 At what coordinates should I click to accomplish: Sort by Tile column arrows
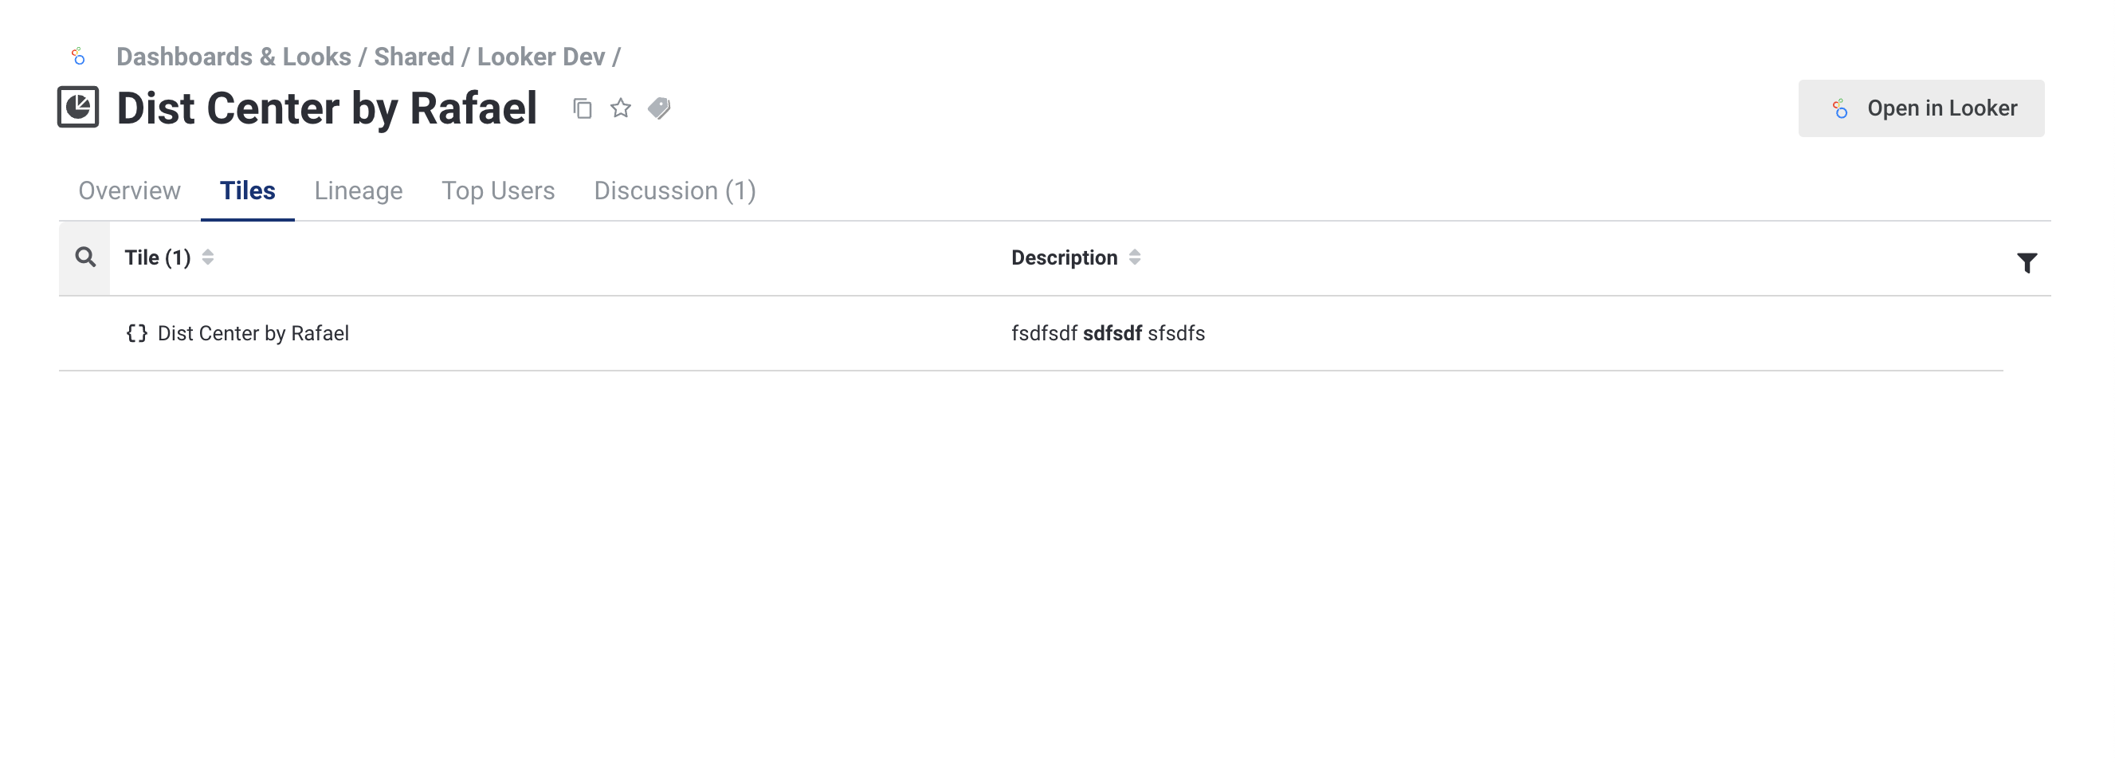pyautogui.click(x=208, y=257)
